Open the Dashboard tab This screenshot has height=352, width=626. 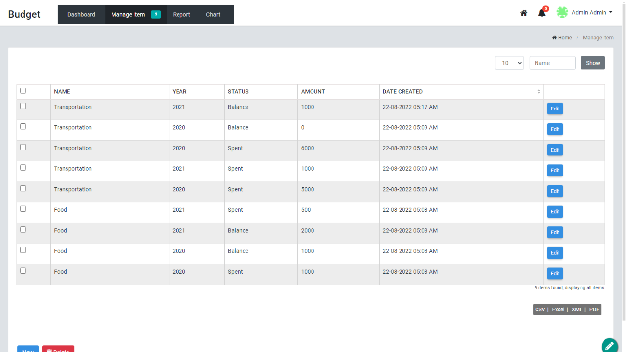pos(81,15)
